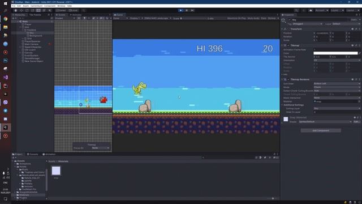Collapse the Additional Settings section
The height and width of the screenshot is (204, 362).
click(x=282, y=105)
